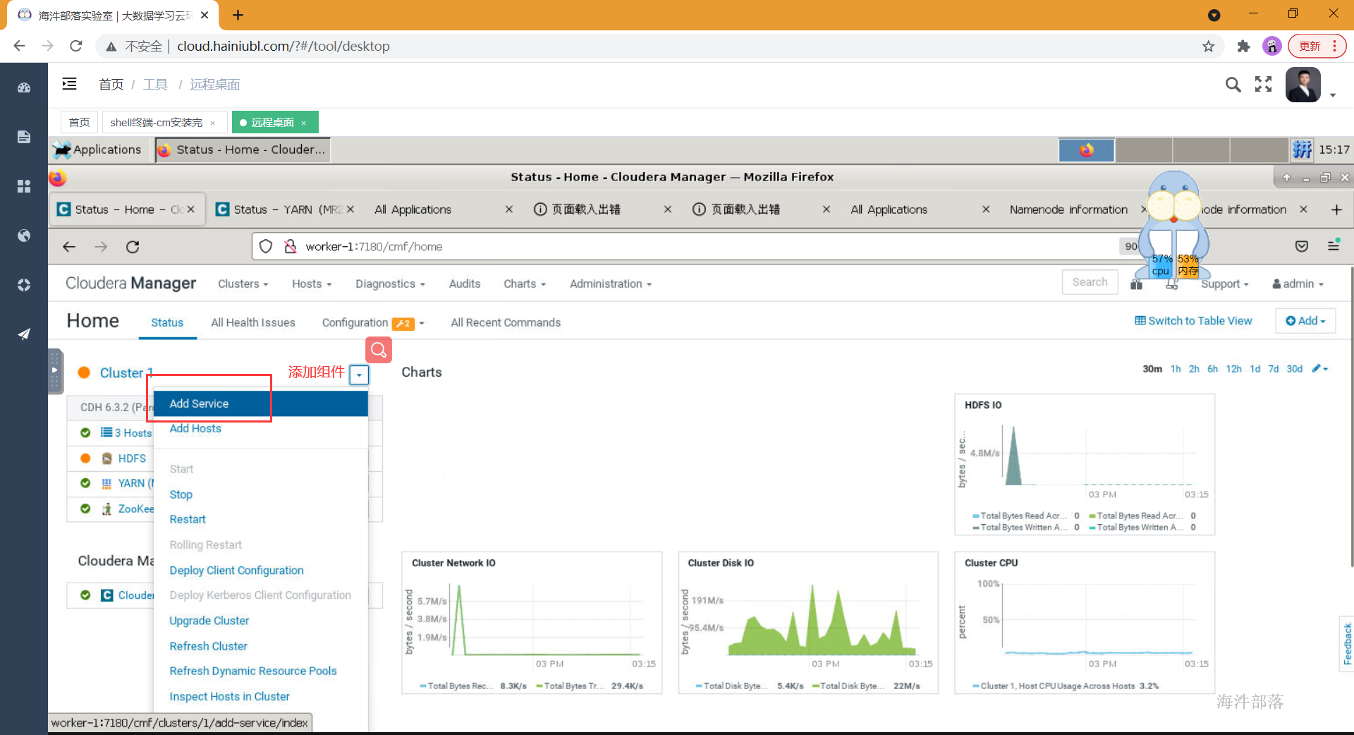Click the red magnifier search button
The width and height of the screenshot is (1354, 735).
click(379, 350)
